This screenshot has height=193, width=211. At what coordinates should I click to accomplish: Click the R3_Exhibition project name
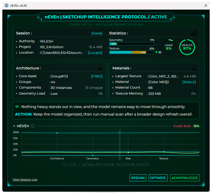tap(52, 47)
